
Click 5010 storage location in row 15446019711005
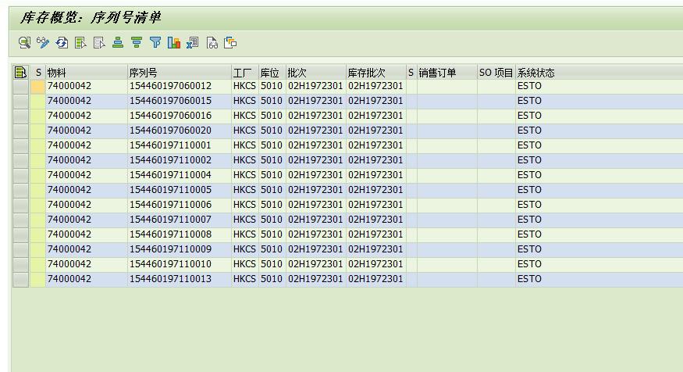(x=272, y=190)
